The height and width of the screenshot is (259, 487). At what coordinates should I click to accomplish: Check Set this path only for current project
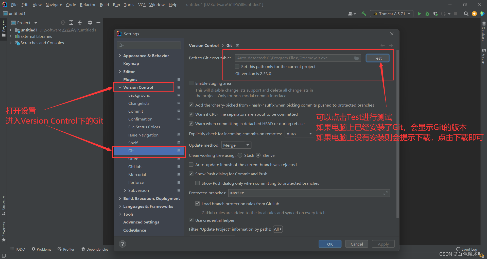[237, 66]
